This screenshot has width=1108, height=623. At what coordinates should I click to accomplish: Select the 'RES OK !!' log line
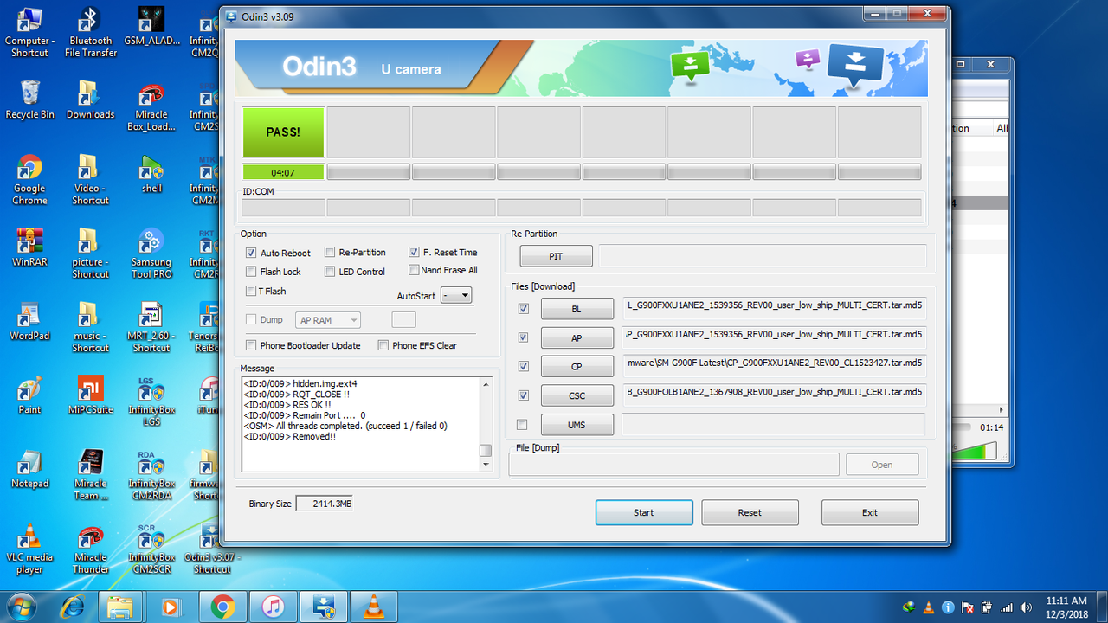(287, 404)
